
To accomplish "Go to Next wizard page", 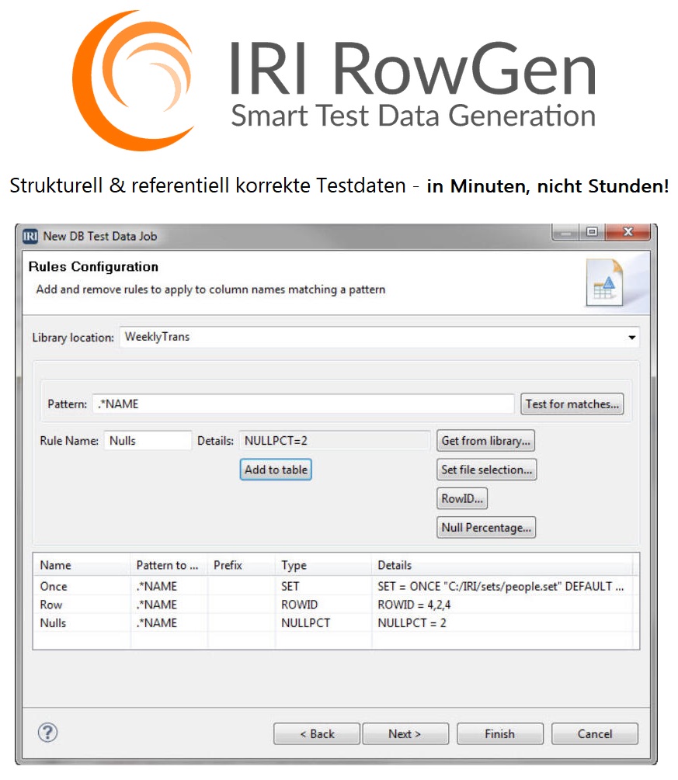I will (405, 733).
